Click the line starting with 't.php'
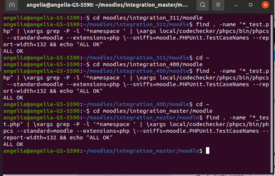Screen dimensions: 275x176 [136, 124]
